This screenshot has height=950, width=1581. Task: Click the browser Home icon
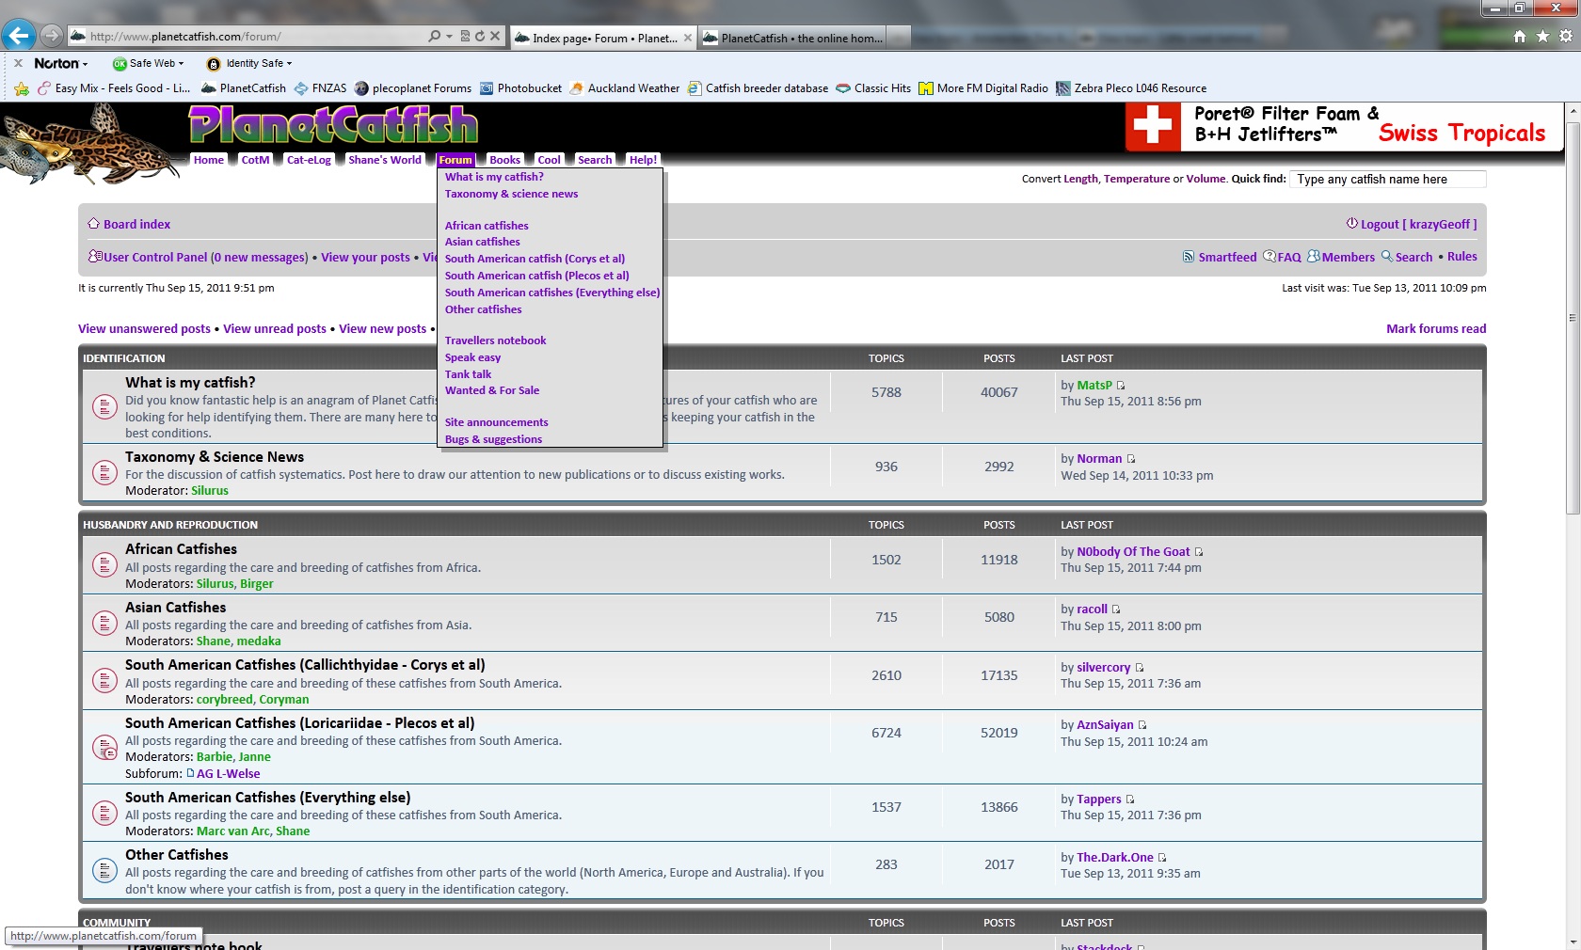coord(1520,37)
